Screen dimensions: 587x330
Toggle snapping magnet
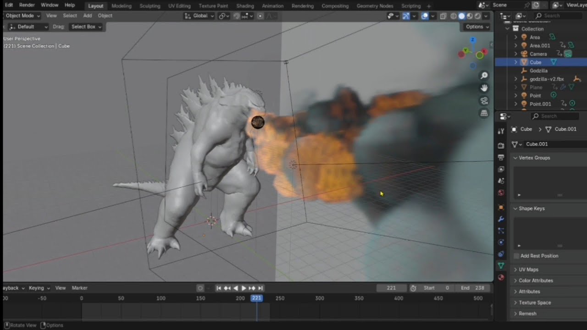coord(237,16)
